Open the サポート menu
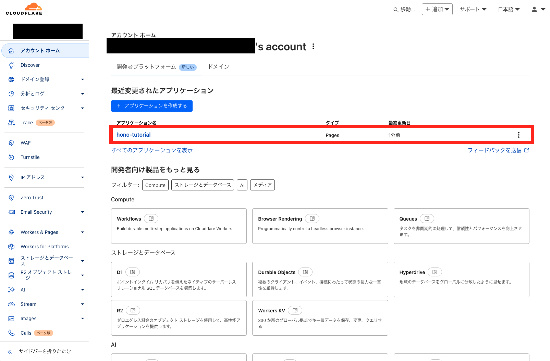This screenshot has height=361, width=550. 473,9
